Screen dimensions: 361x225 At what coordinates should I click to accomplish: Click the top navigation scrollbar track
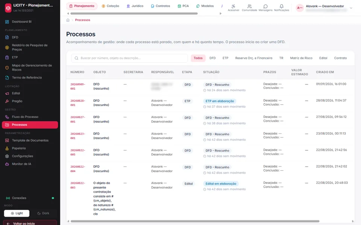point(134,13)
